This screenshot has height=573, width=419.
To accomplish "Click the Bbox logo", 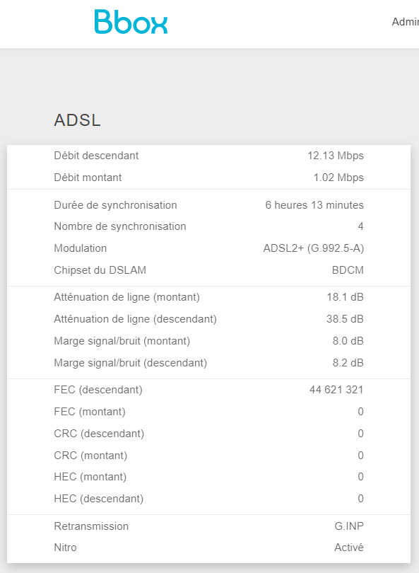I will [131, 22].
